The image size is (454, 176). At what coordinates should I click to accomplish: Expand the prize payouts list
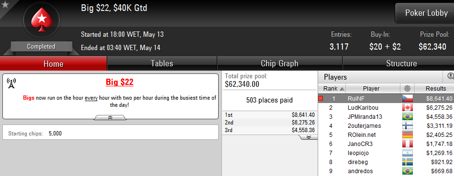(309, 137)
